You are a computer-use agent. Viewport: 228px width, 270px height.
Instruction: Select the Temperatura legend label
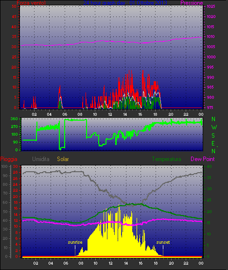[x=166, y=159]
